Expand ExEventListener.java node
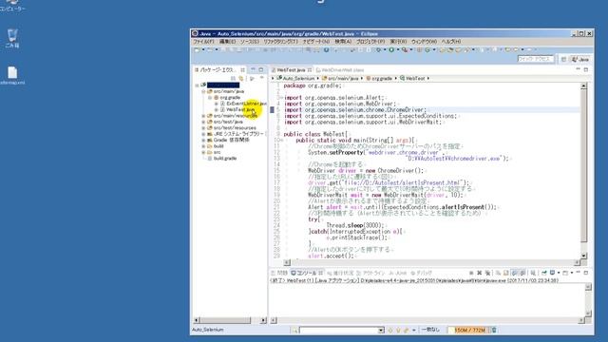This screenshot has width=608, height=342. click(216, 104)
